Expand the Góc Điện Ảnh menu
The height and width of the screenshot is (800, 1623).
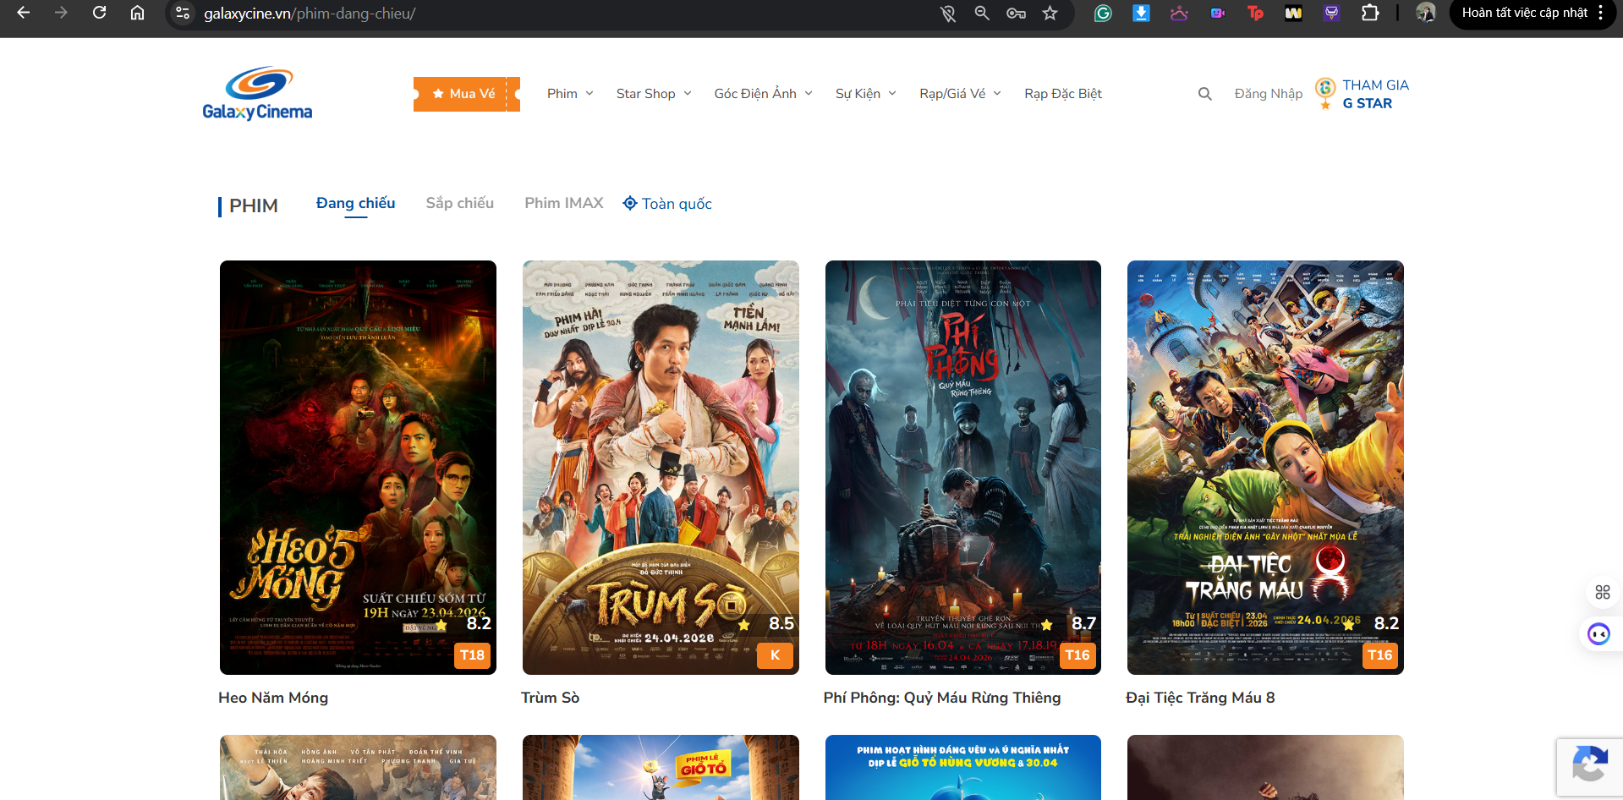point(763,94)
